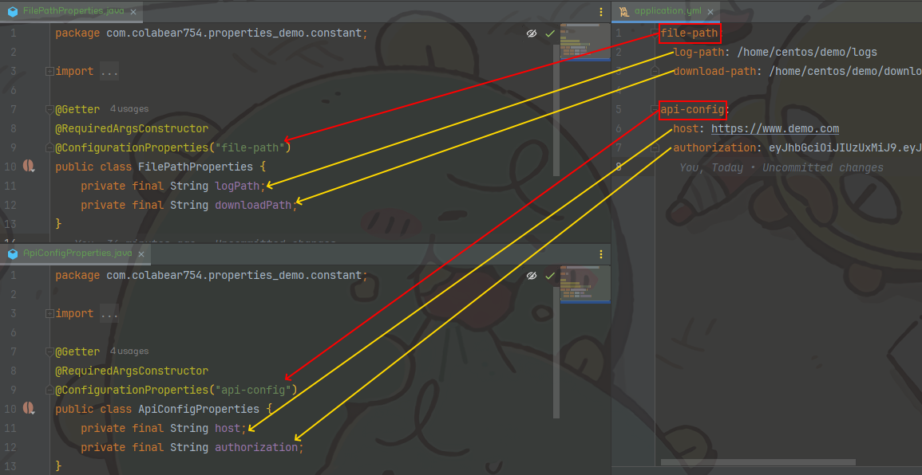The image size is (922, 475).
Task: Click 'log-path' key in application.yml
Action: 698,53
